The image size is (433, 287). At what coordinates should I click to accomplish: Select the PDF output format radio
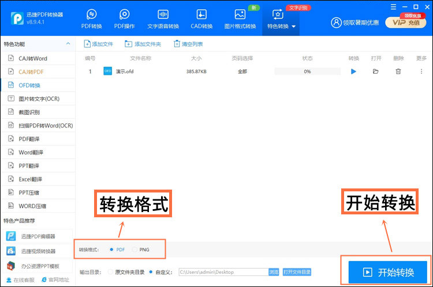[111, 250]
